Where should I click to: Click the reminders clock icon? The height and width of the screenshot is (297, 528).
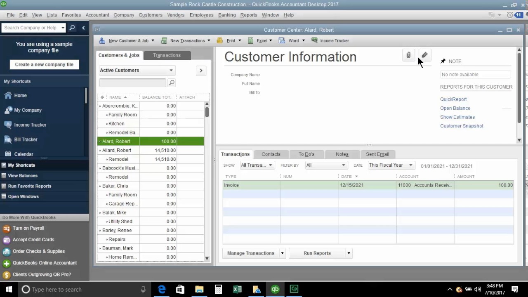510,15
